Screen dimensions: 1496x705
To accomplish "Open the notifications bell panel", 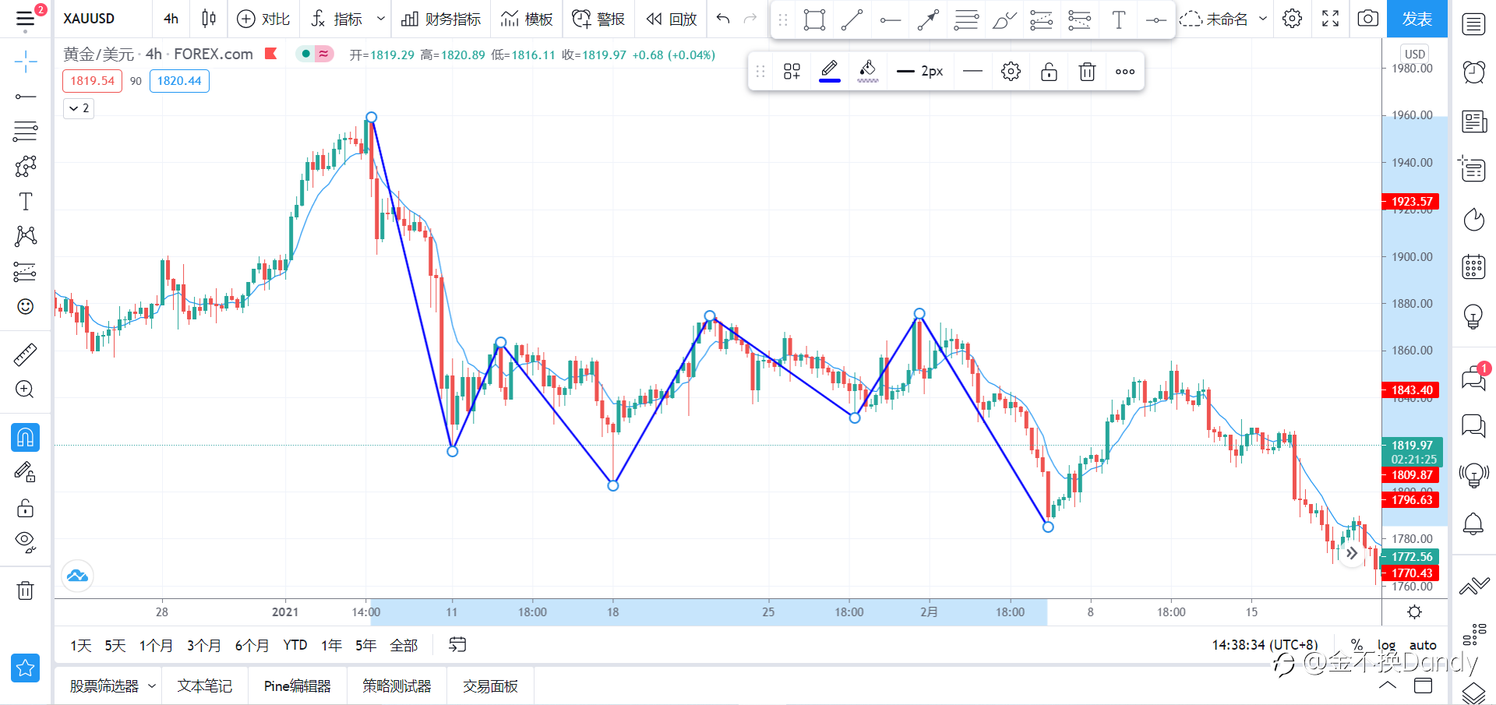I will pos(1473,523).
